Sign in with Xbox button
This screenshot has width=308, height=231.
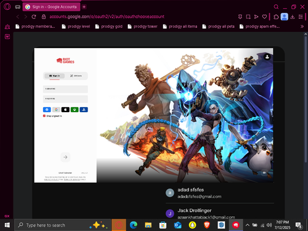coord(75,110)
